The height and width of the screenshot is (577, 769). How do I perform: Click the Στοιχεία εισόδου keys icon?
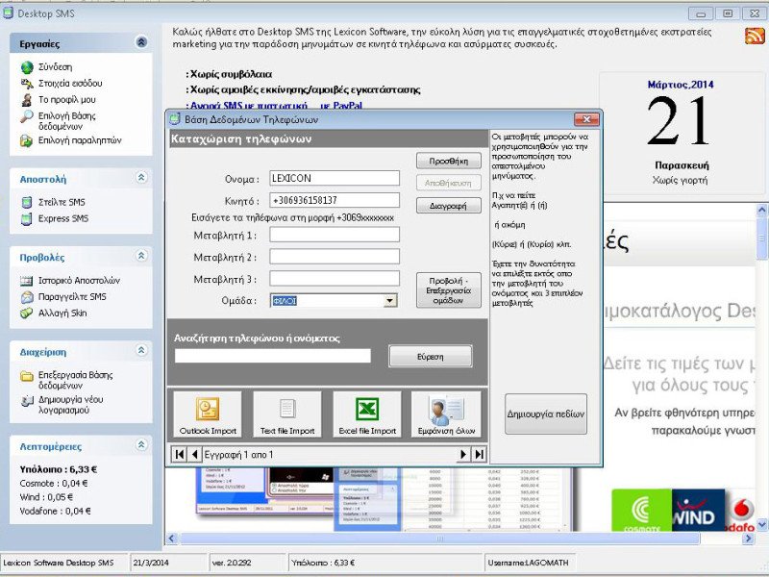pos(27,84)
